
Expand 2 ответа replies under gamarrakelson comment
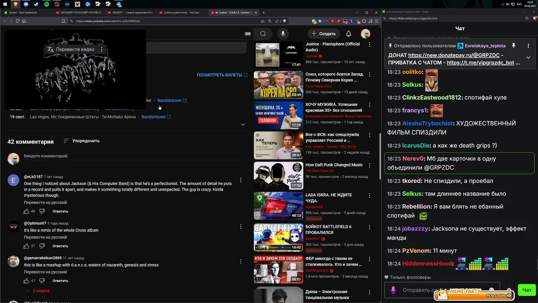37,291
